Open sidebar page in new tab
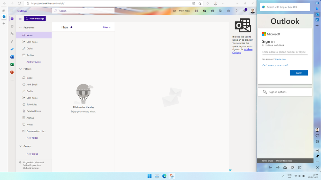This screenshot has width=321, height=180. coord(300,167)
